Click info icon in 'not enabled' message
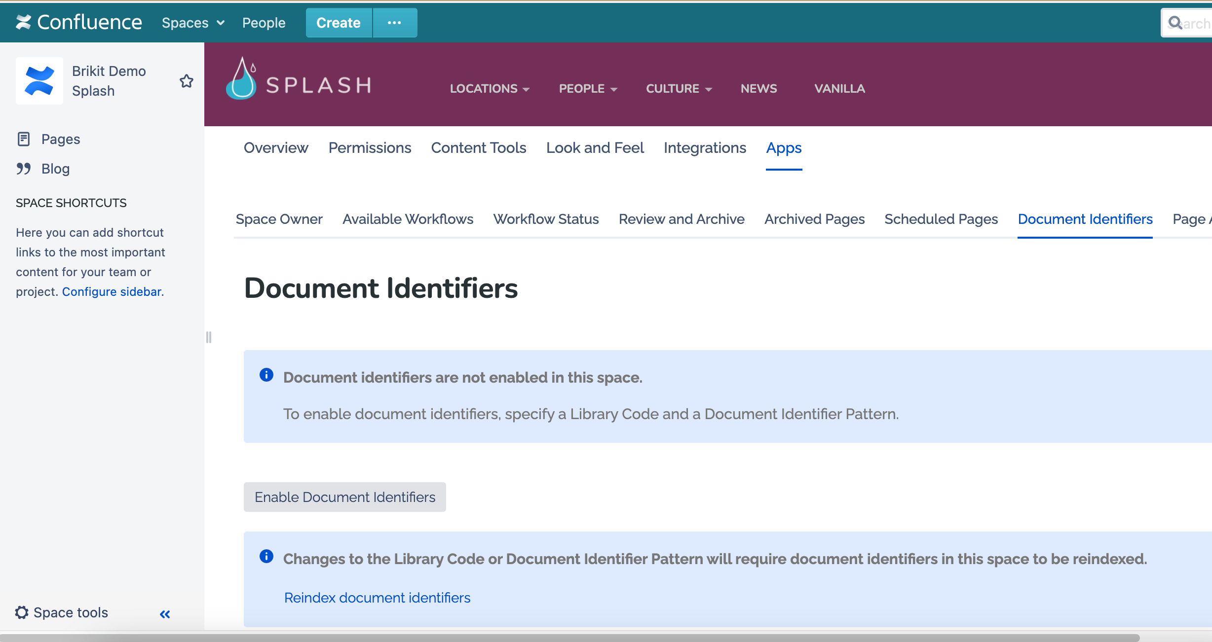 coord(266,375)
